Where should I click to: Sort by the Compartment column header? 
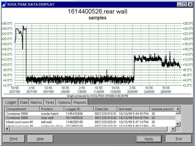coord(22,109)
